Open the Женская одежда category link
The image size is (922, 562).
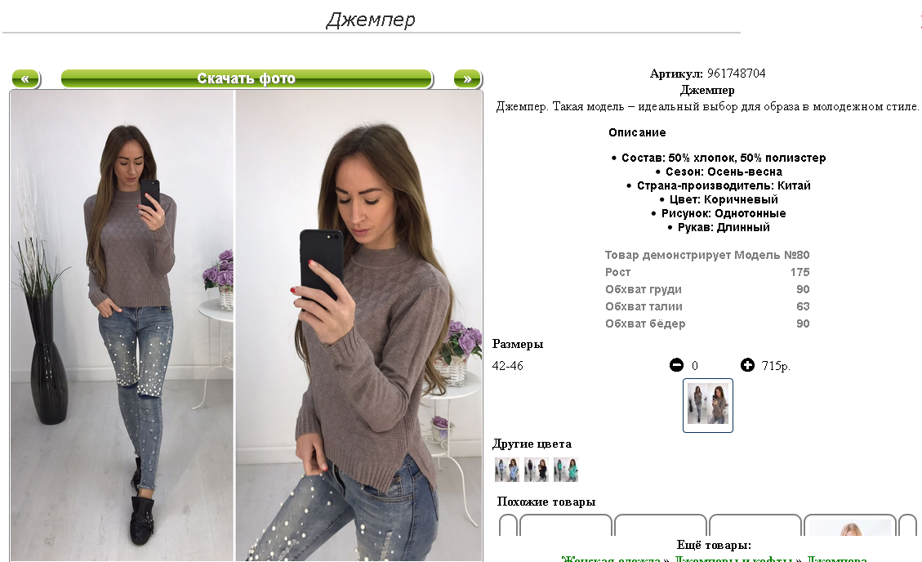tap(610, 559)
